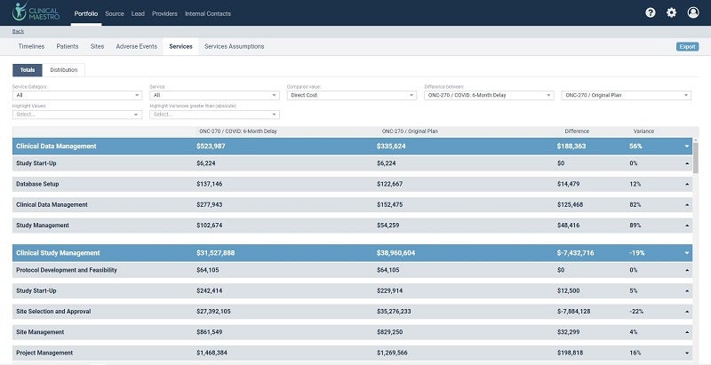Viewport: 711px width, 365px height.
Task: Expand the Site Management row arrow
Action: pos(686,332)
